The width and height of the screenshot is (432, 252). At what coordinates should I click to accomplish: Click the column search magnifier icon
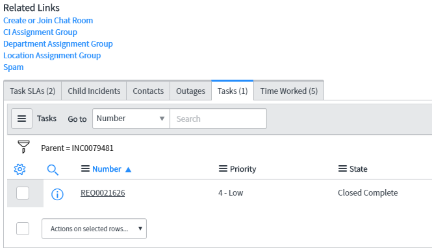click(x=53, y=170)
